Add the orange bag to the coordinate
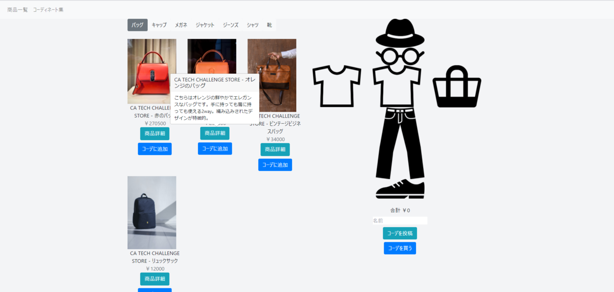 point(215,149)
